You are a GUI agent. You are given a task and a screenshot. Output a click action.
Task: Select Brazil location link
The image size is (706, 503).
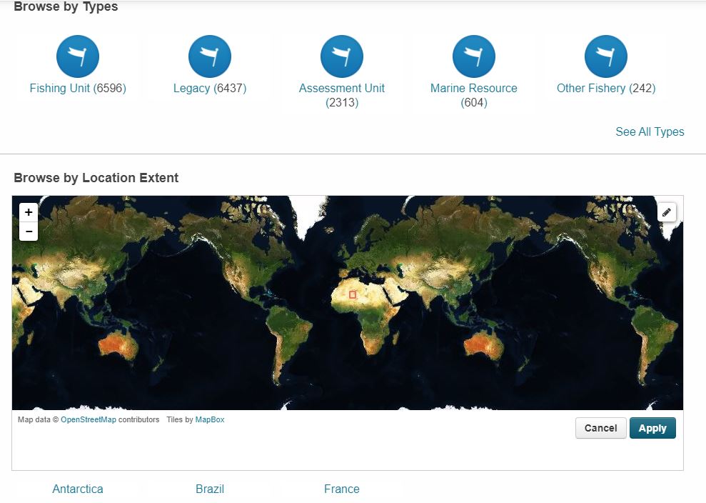click(210, 489)
